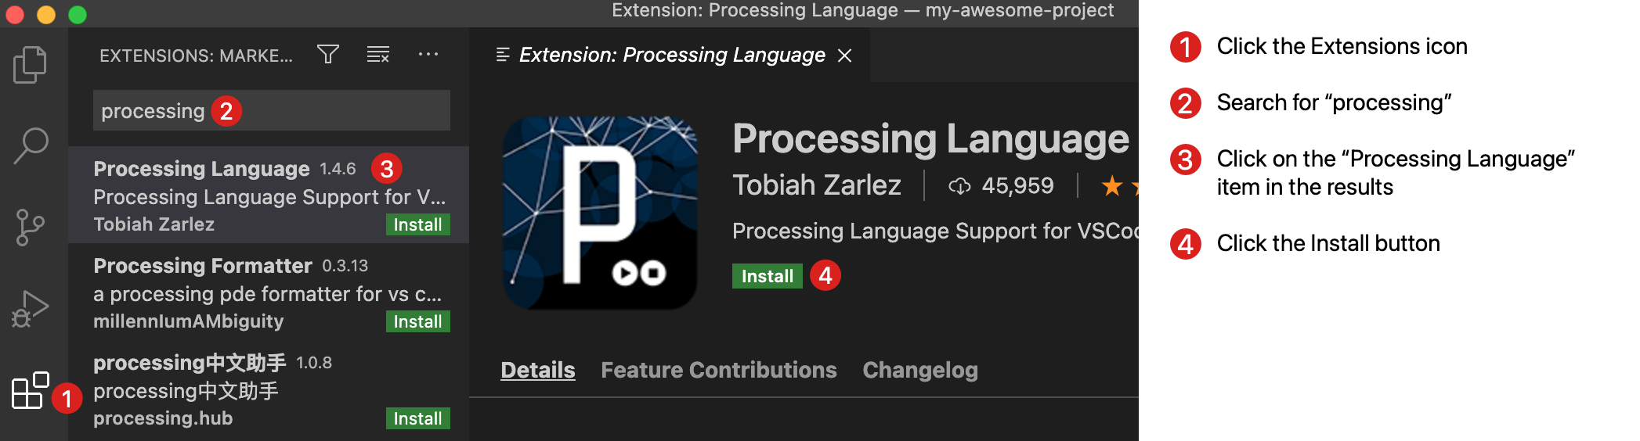The image size is (1640, 441).
Task: Select the Details tab
Action: pyautogui.click(x=537, y=370)
